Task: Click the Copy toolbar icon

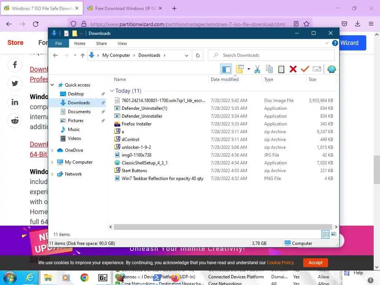Action: pos(269,69)
